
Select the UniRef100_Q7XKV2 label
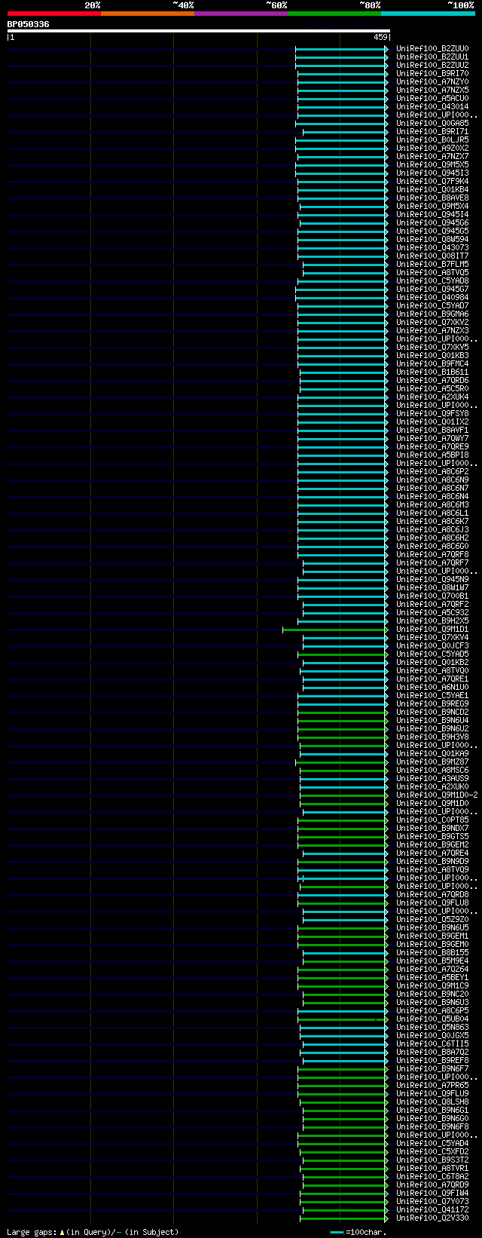click(x=432, y=323)
